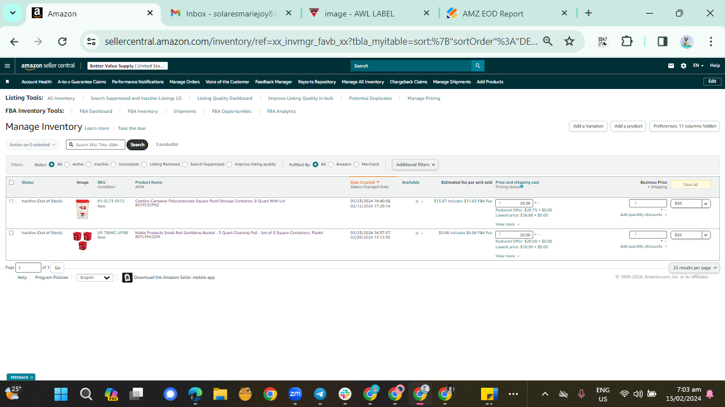The height and width of the screenshot is (407, 725).
Task: Open Preferences: 11 columns hidden
Action: point(685,126)
